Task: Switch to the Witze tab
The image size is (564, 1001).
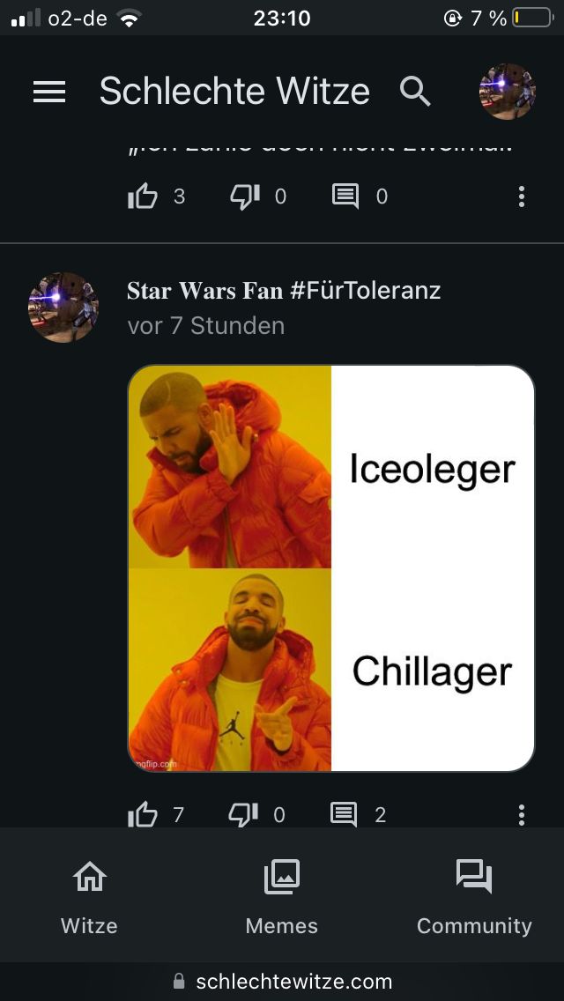Action: 89,897
